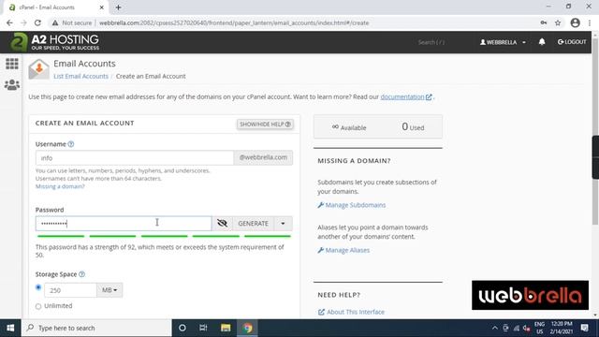Click Missing a domain? link
This screenshot has width=599, height=337.
coord(60,186)
